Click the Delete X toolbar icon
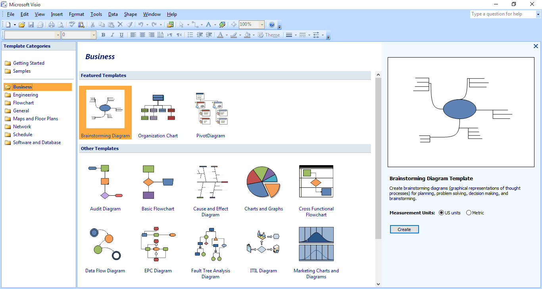The image size is (542, 289). click(120, 25)
